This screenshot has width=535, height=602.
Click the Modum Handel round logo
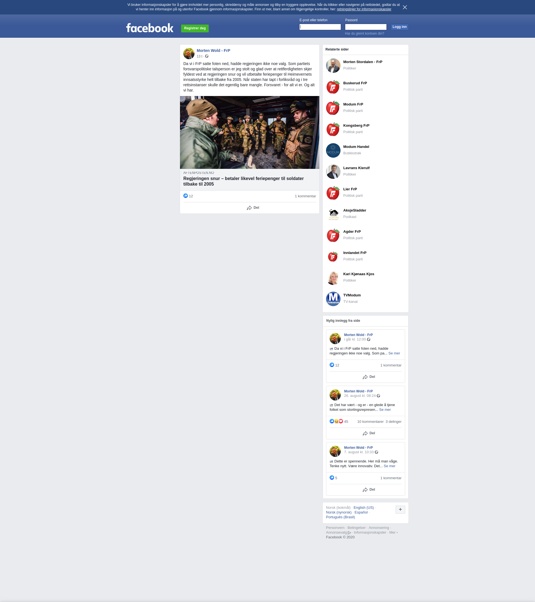pyautogui.click(x=333, y=150)
